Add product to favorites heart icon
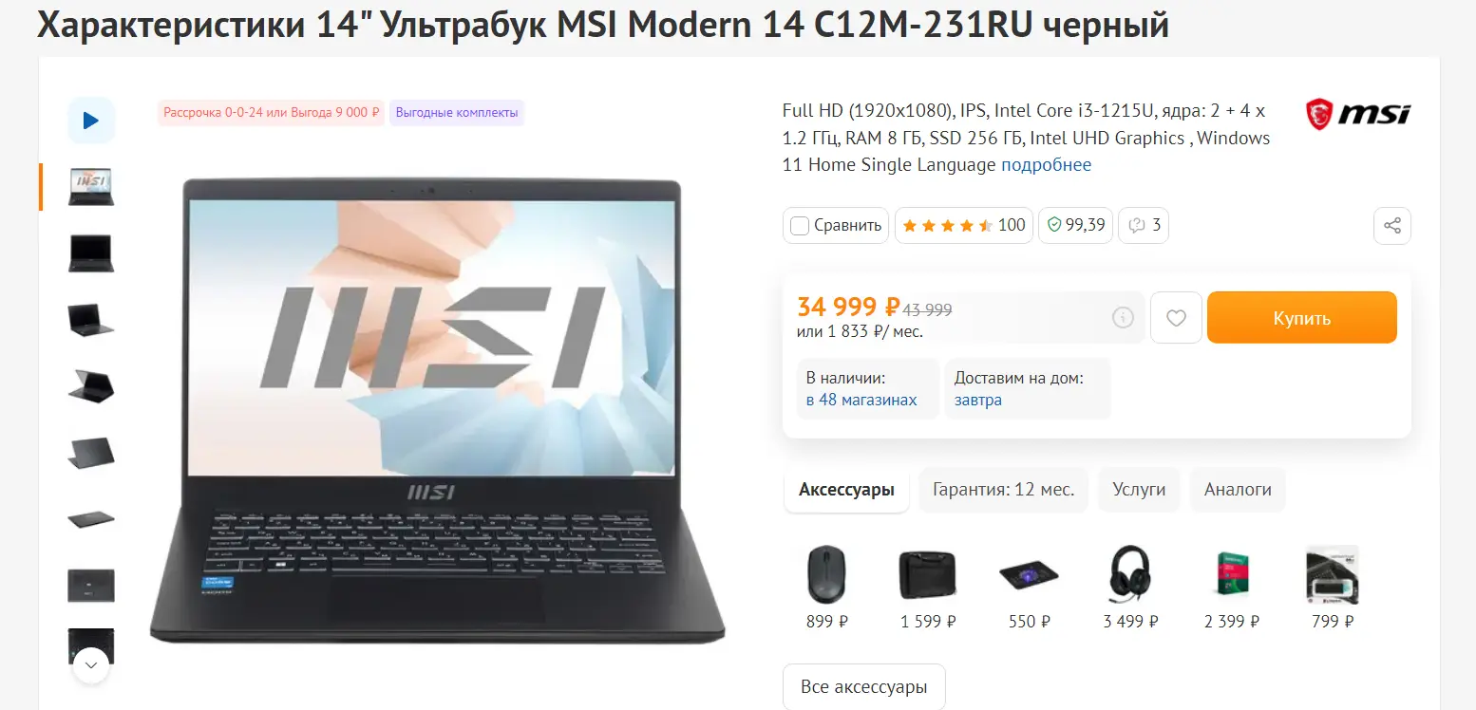1476x710 pixels. coord(1176,318)
